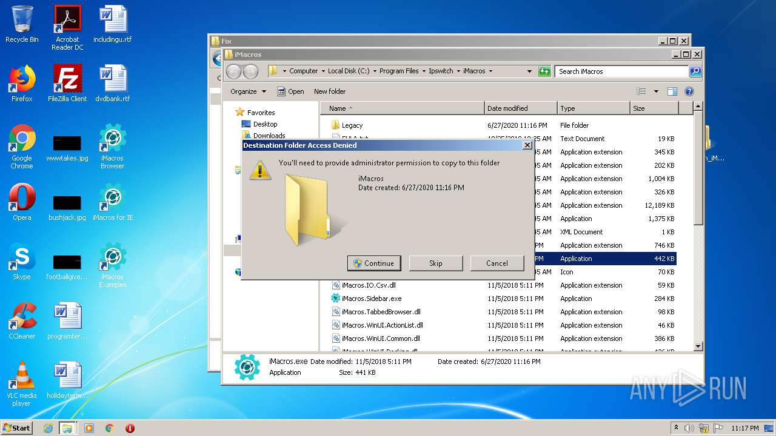This screenshot has width=776, height=436.
Task: Click Program Files breadcrumb
Action: [x=399, y=71]
